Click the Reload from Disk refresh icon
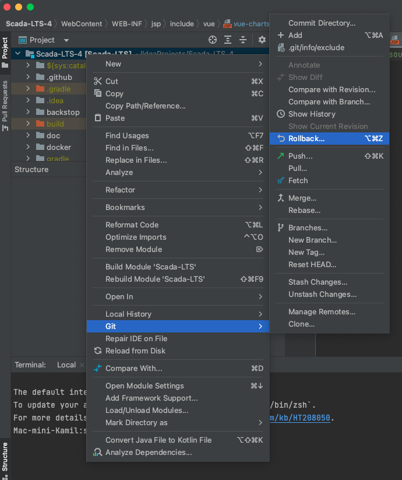 point(98,351)
